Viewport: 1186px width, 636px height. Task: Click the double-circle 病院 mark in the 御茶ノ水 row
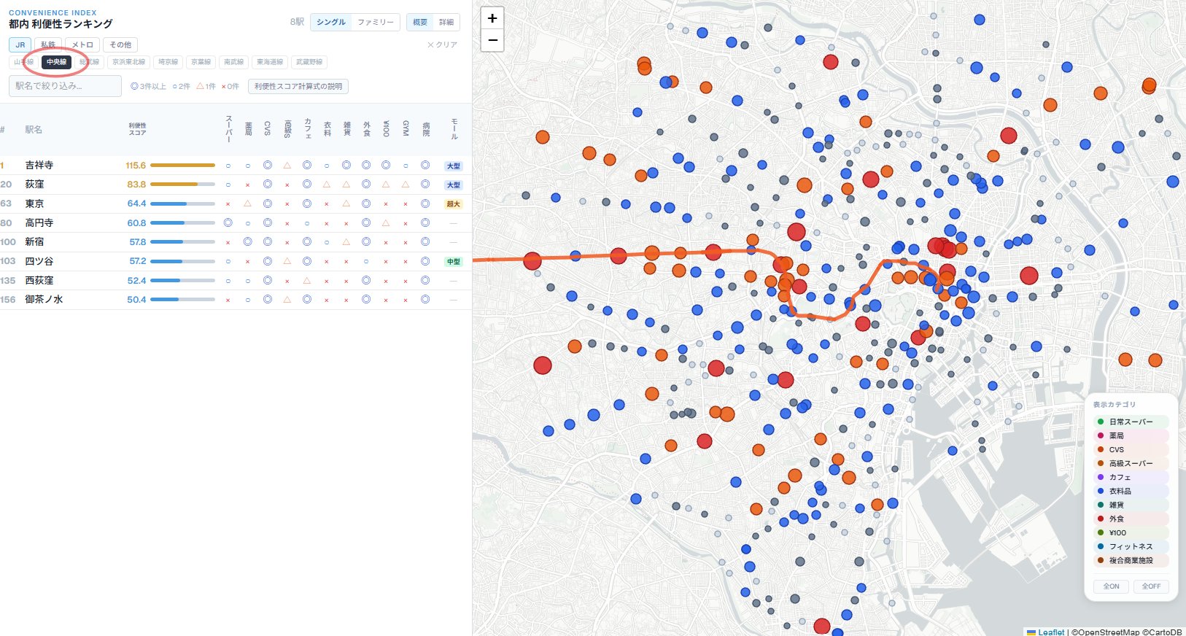coord(425,299)
